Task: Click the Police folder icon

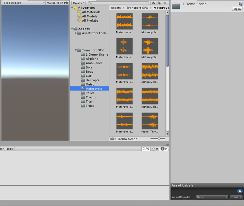Action: click(83, 93)
